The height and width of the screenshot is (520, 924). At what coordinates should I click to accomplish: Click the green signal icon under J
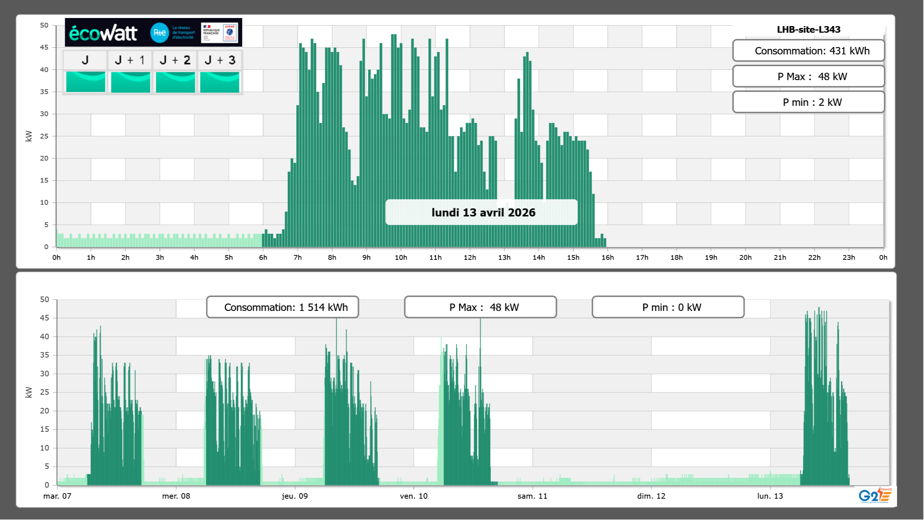click(x=85, y=82)
